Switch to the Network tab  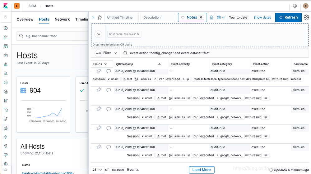tap(62, 20)
